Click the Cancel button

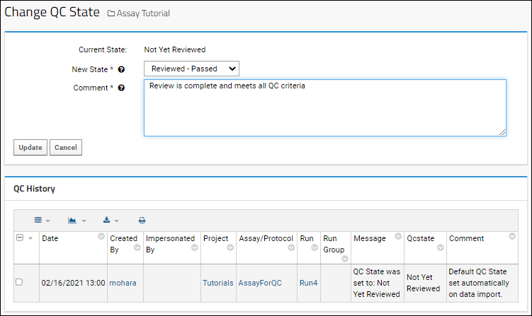coord(66,147)
